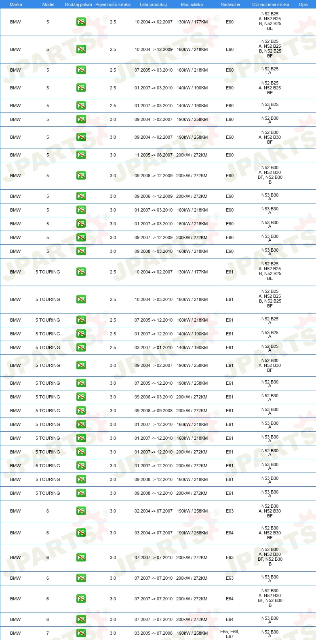Click "200kW / 272KM" in 11.2005 -> 08.2007 row
The width and height of the screenshot is (316, 640).
pos(192,155)
